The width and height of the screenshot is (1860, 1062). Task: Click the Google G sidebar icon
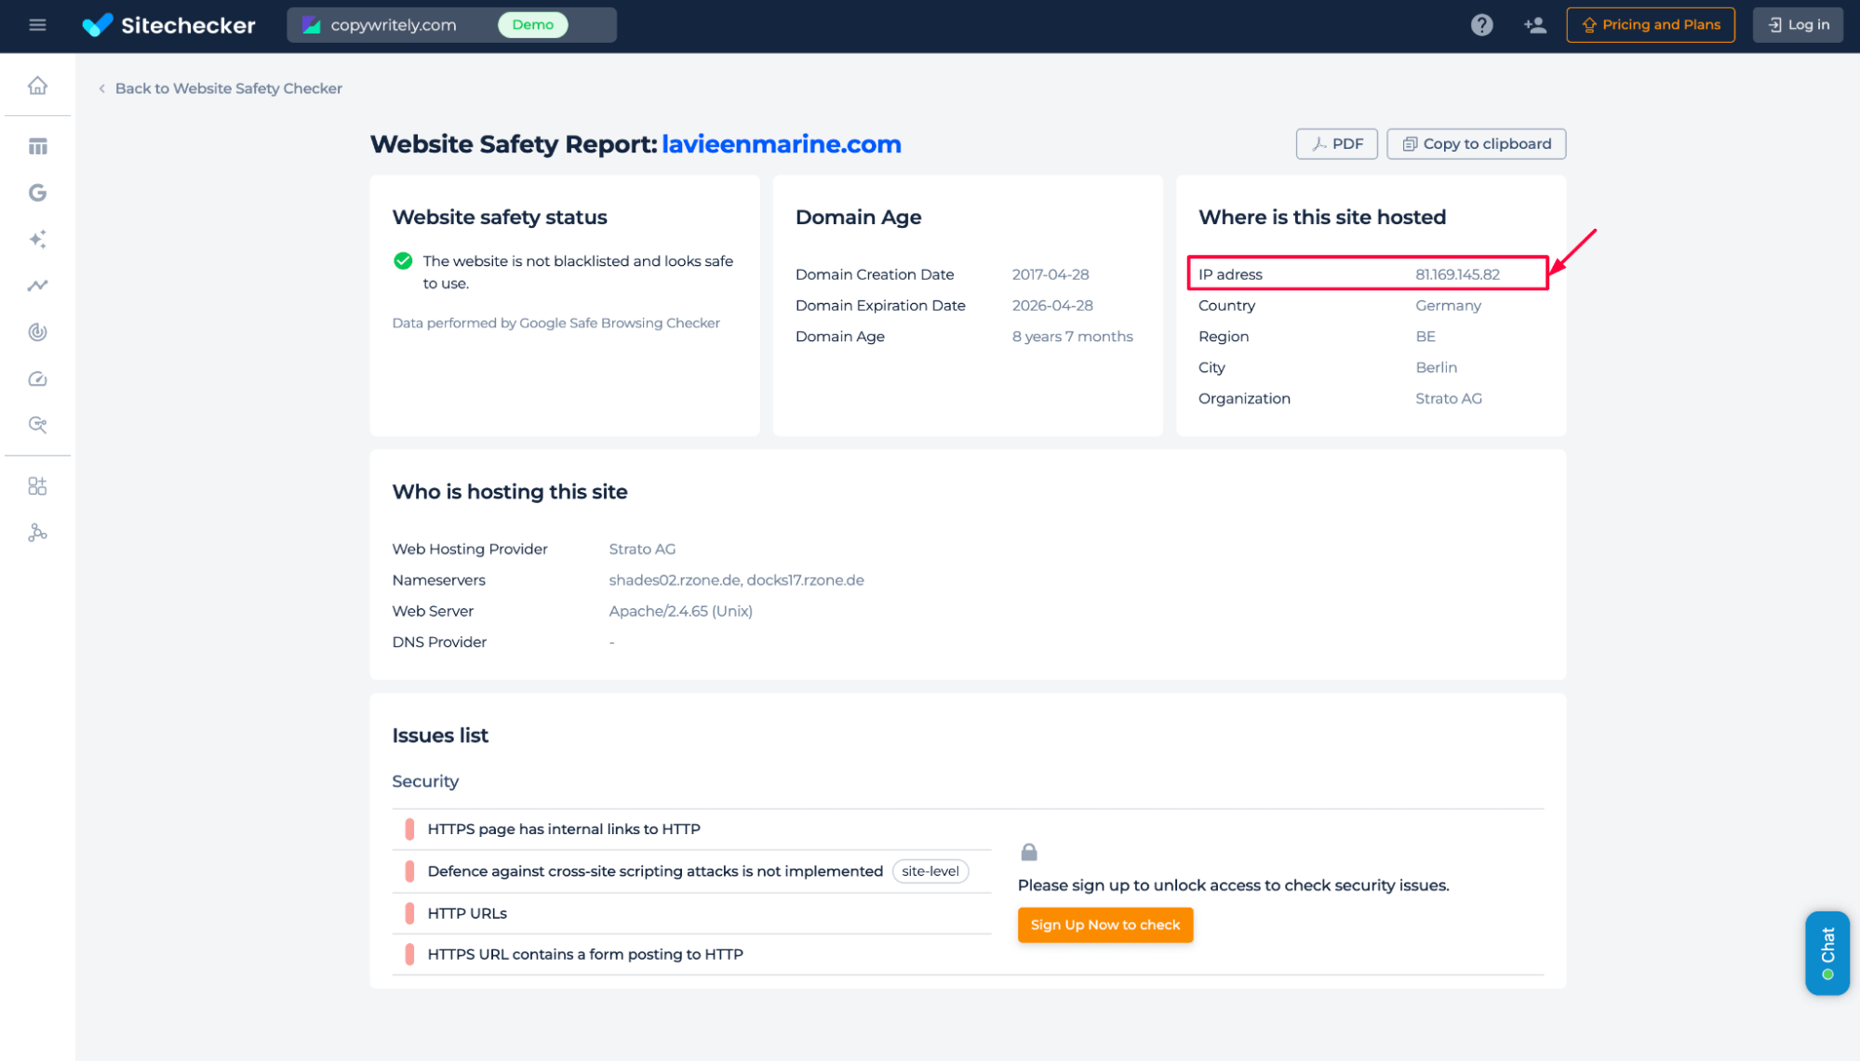tap(37, 192)
